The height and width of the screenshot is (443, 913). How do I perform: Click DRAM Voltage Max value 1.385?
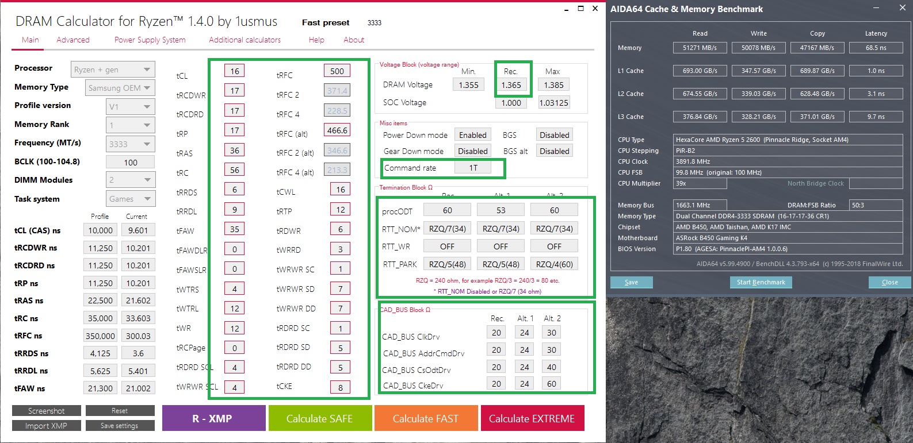554,85
